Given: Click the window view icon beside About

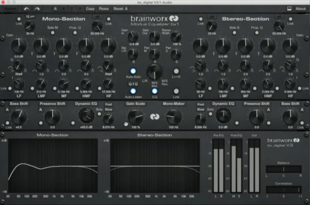Looking at the screenshot, I should [289, 9].
